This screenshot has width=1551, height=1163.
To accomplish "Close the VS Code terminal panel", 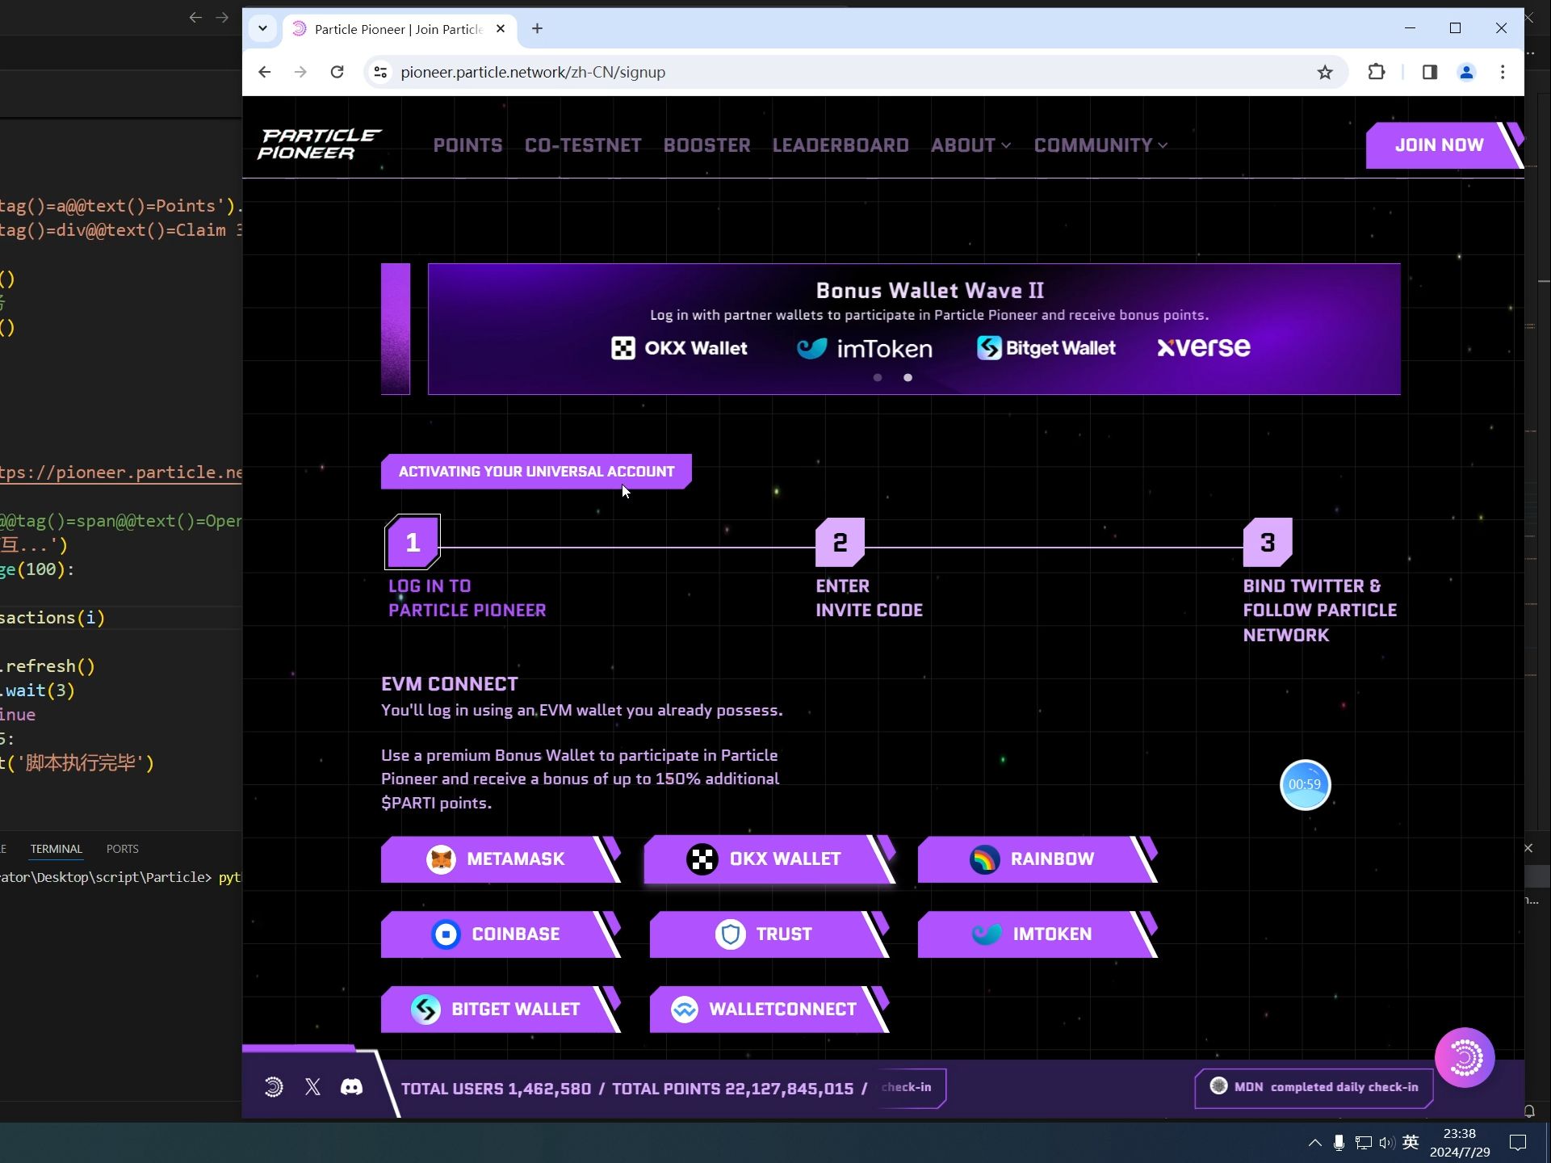I will point(1528,848).
